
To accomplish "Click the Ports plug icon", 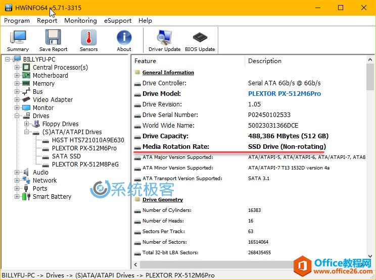I will pos(26,188).
